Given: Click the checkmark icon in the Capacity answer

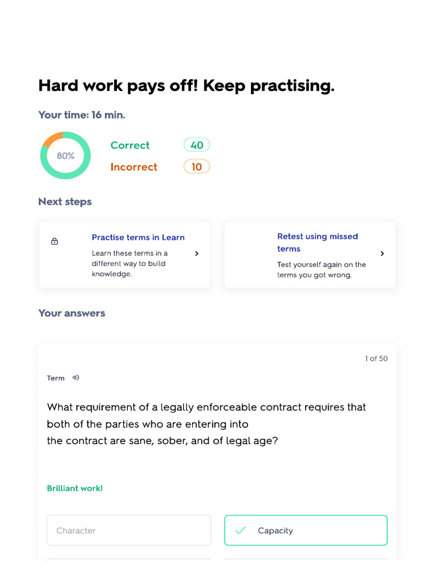Looking at the screenshot, I should tap(241, 530).
